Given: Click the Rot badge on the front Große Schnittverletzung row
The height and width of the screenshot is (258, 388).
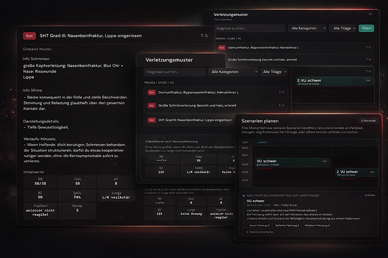Looking at the screenshot, I should (x=152, y=106).
